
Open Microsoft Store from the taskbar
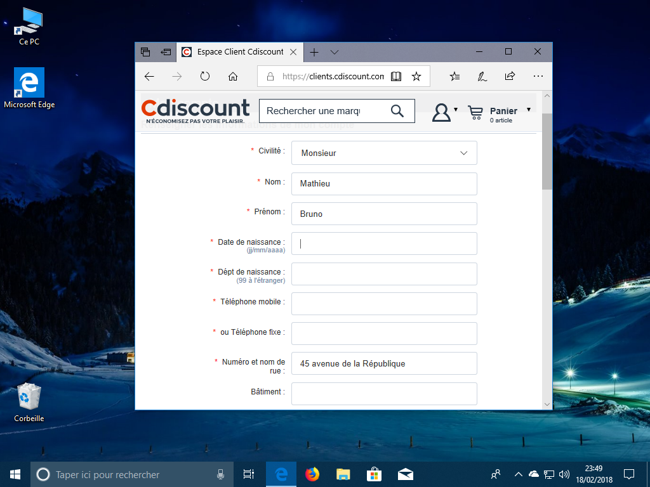pyautogui.click(x=375, y=474)
